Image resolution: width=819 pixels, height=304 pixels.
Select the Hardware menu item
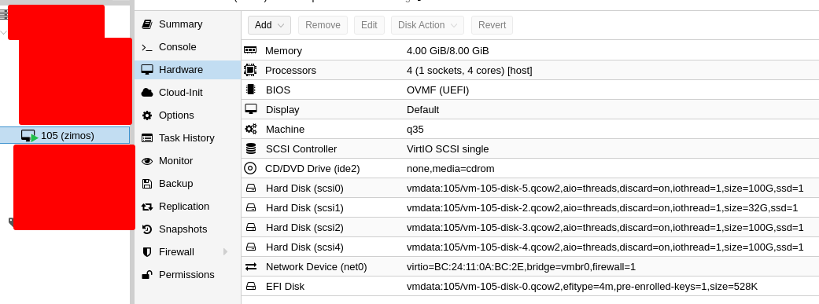187,70
